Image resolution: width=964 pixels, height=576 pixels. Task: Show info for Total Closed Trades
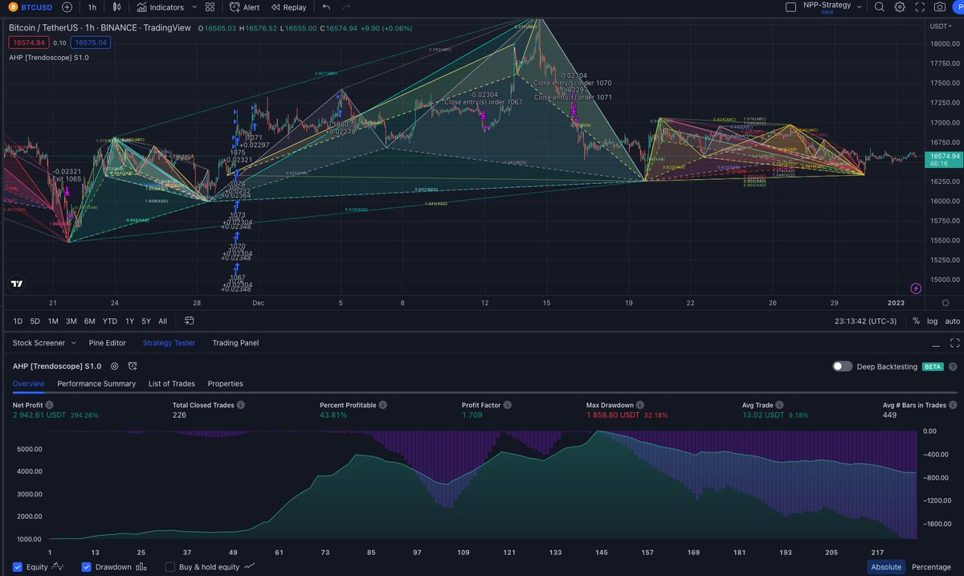tap(241, 406)
